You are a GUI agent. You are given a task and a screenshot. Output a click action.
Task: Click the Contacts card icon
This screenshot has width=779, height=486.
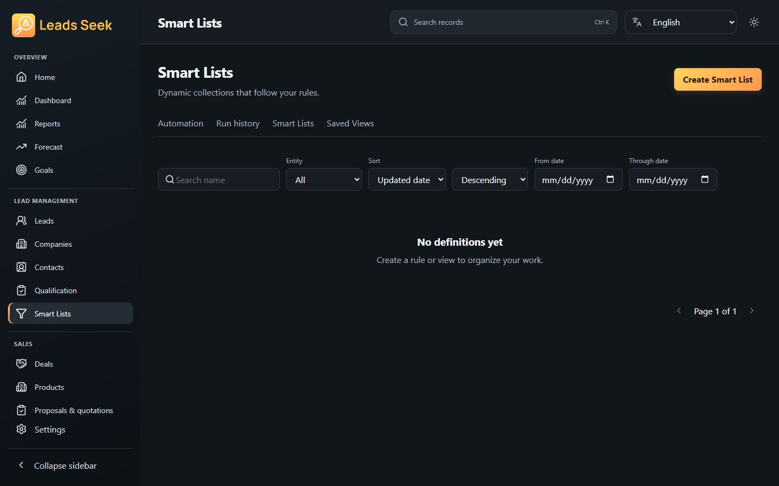(21, 267)
